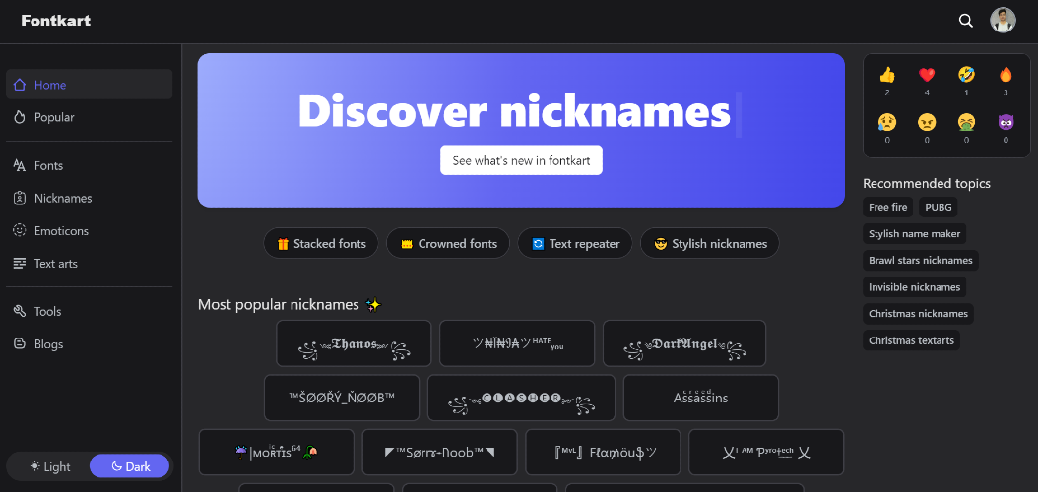Open the Fonts page
This screenshot has height=492, width=1038.
(x=90, y=165)
